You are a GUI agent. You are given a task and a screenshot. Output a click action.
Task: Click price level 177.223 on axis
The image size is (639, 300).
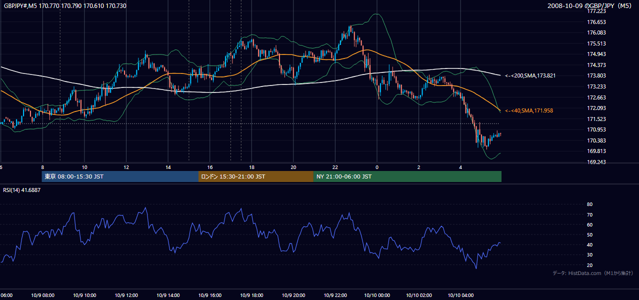coord(597,11)
